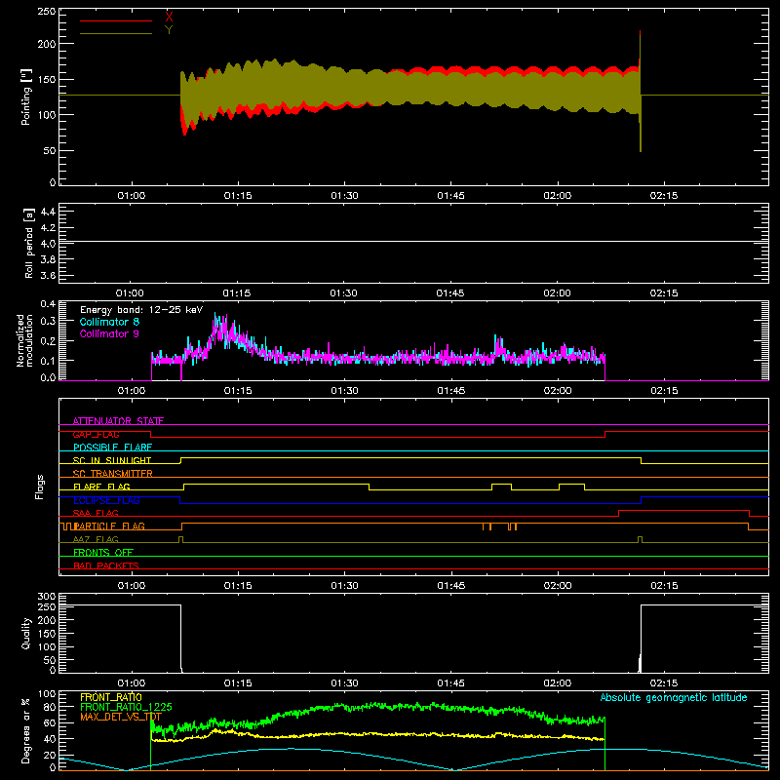This screenshot has width=780, height=780.
Task: Click the red X legend label
Action: (x=169, y=17)
